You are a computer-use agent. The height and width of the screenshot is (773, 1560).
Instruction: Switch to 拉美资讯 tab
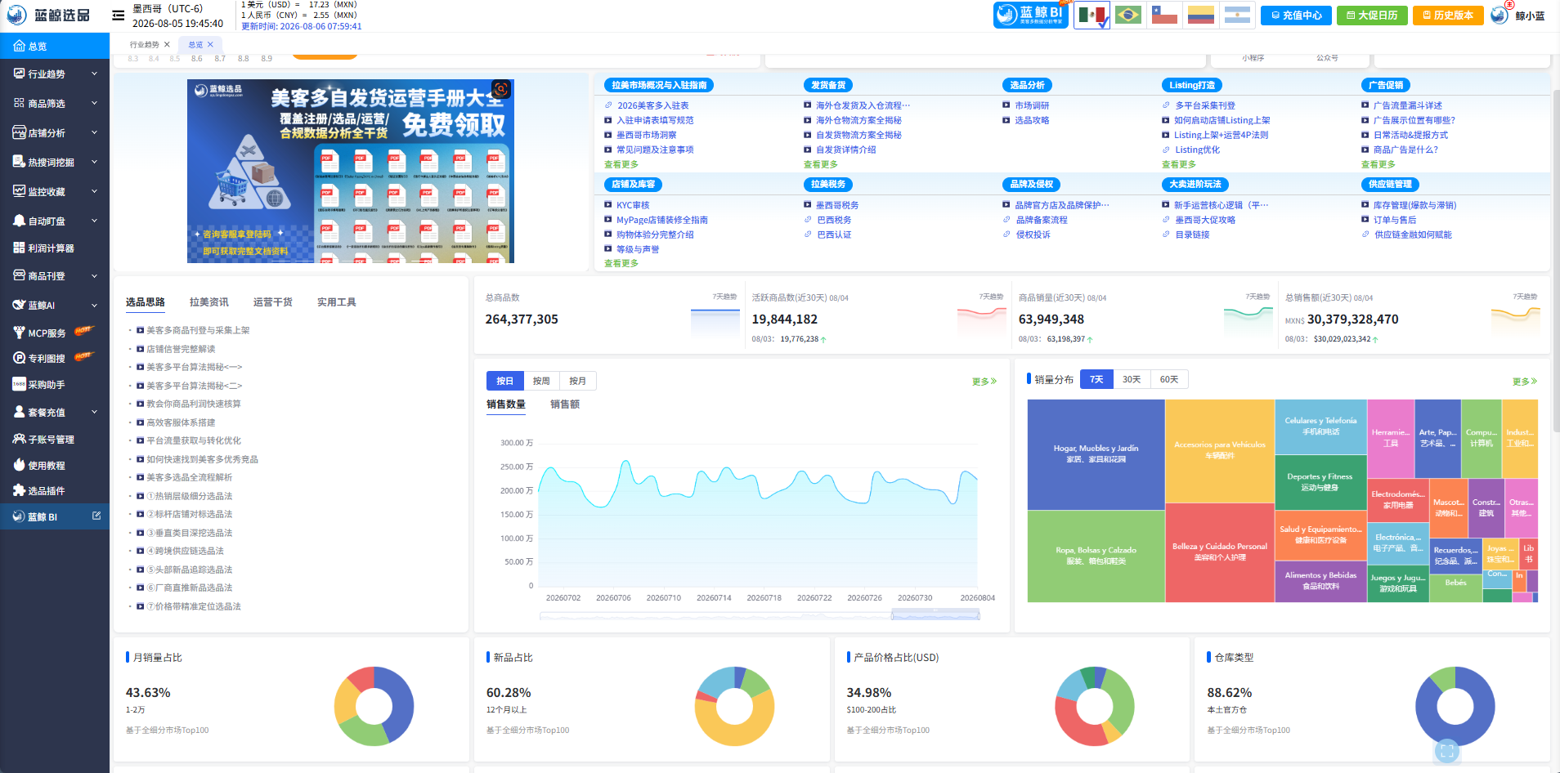tap(209, 302)
